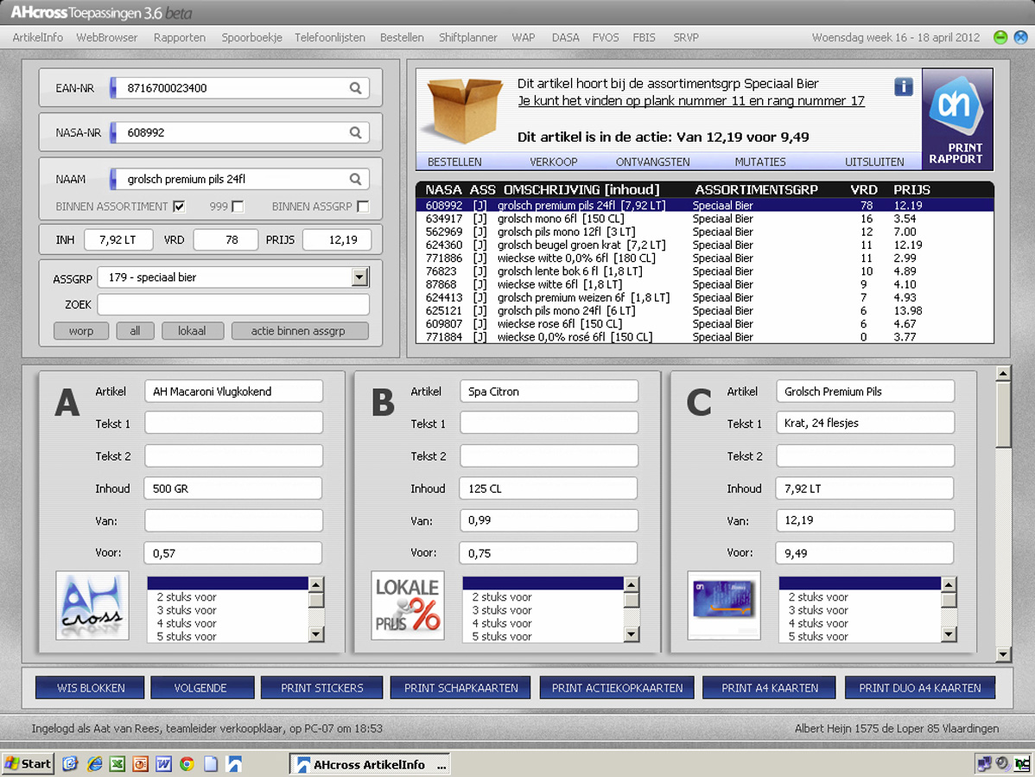Click the plank nummer location link
This screenshot has width=1035, height=777.
pos(691,101)
